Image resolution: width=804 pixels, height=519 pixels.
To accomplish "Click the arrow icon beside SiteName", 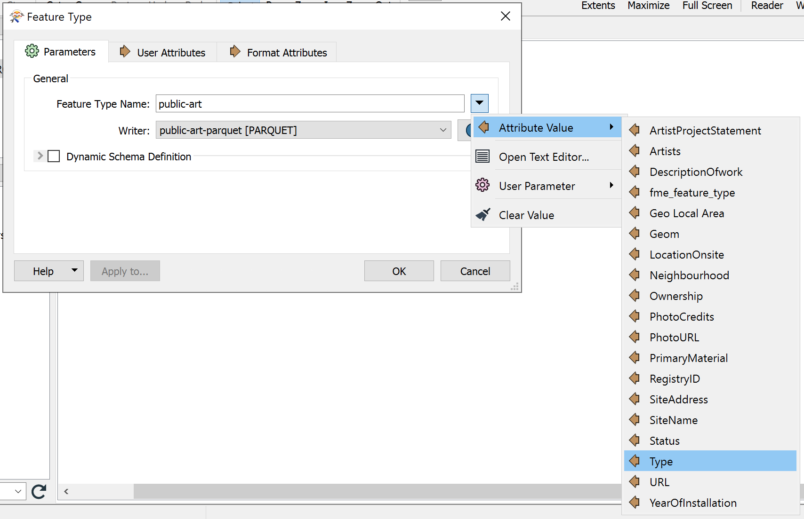I will click(x=635, y=419).
